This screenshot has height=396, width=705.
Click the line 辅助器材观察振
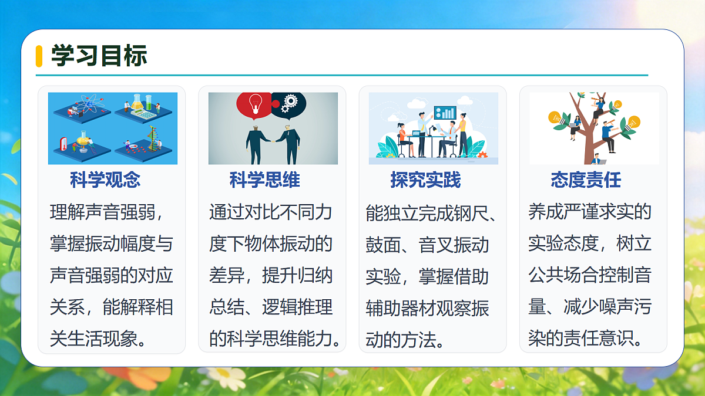427,308
